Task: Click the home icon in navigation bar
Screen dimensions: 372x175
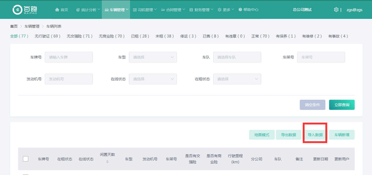Action: coord(57,10)
